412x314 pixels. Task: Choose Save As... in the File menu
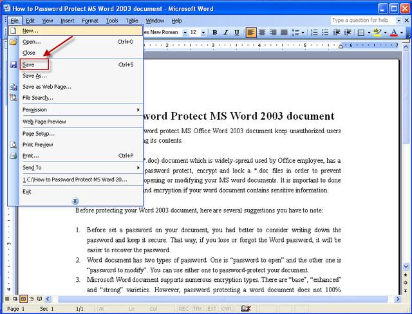pyautogui.click(x=76, y=76)
